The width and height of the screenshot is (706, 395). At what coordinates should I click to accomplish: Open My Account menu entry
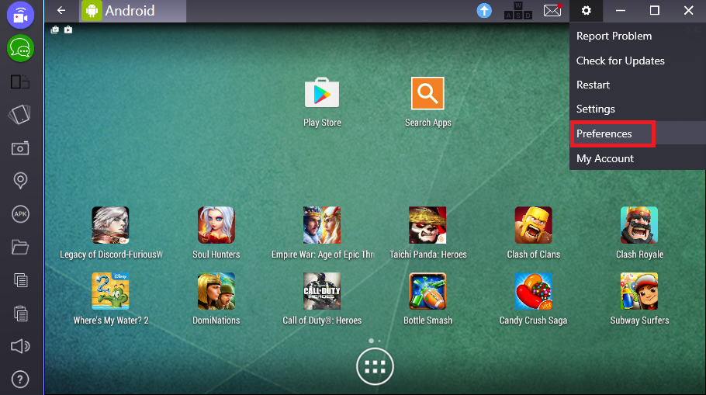coord(638,158)
